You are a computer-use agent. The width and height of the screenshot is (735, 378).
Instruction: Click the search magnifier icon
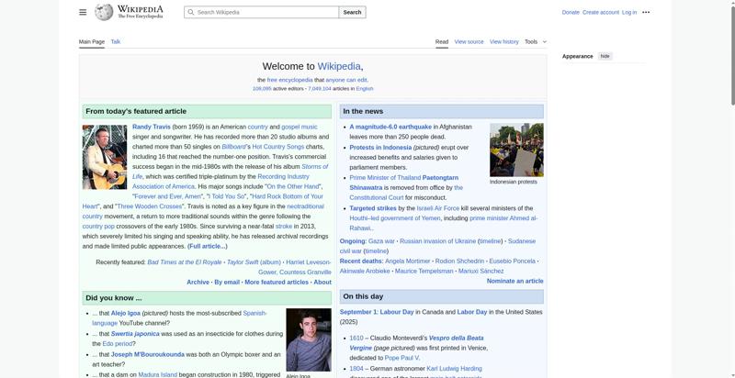[x=190, y=12]
